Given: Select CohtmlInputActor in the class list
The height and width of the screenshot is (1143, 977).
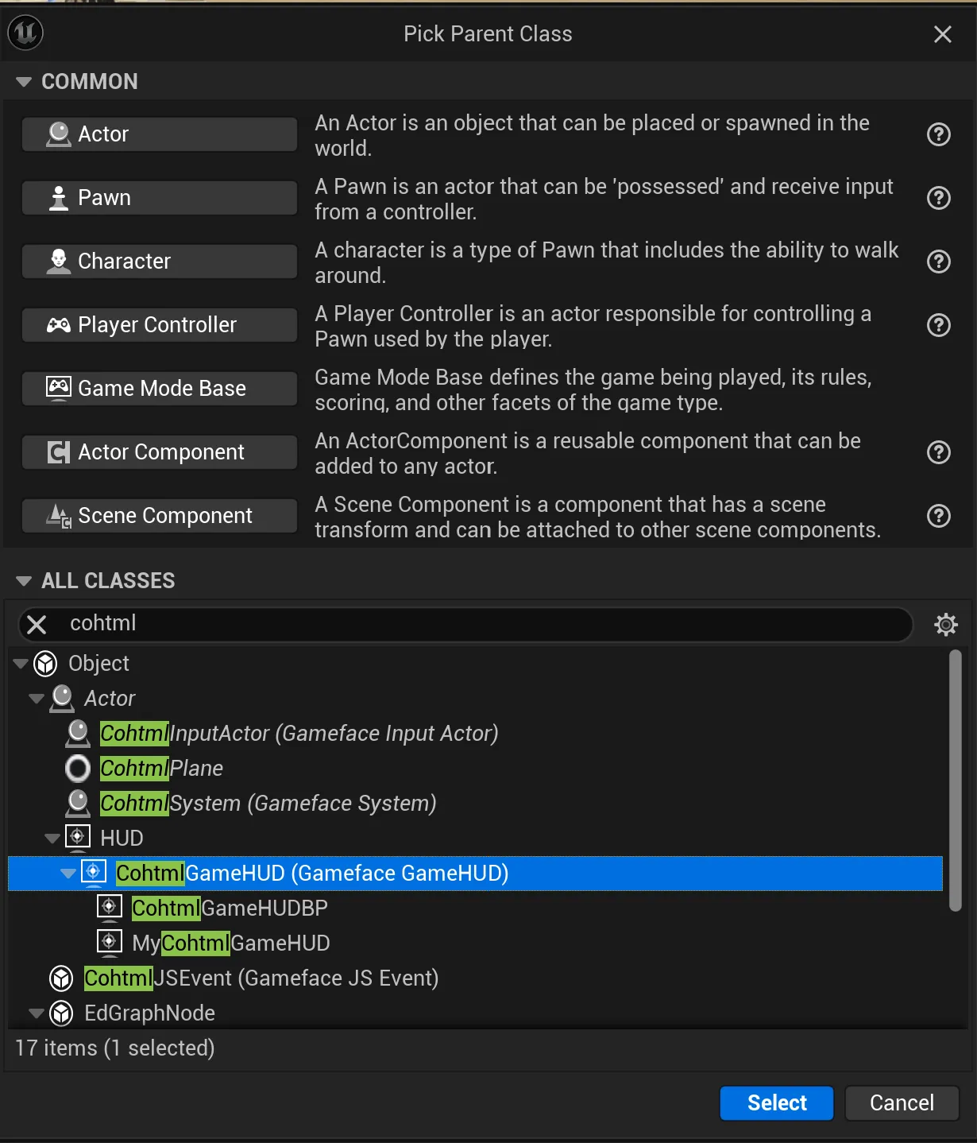Looking at the screenshot, I should 299,734.
